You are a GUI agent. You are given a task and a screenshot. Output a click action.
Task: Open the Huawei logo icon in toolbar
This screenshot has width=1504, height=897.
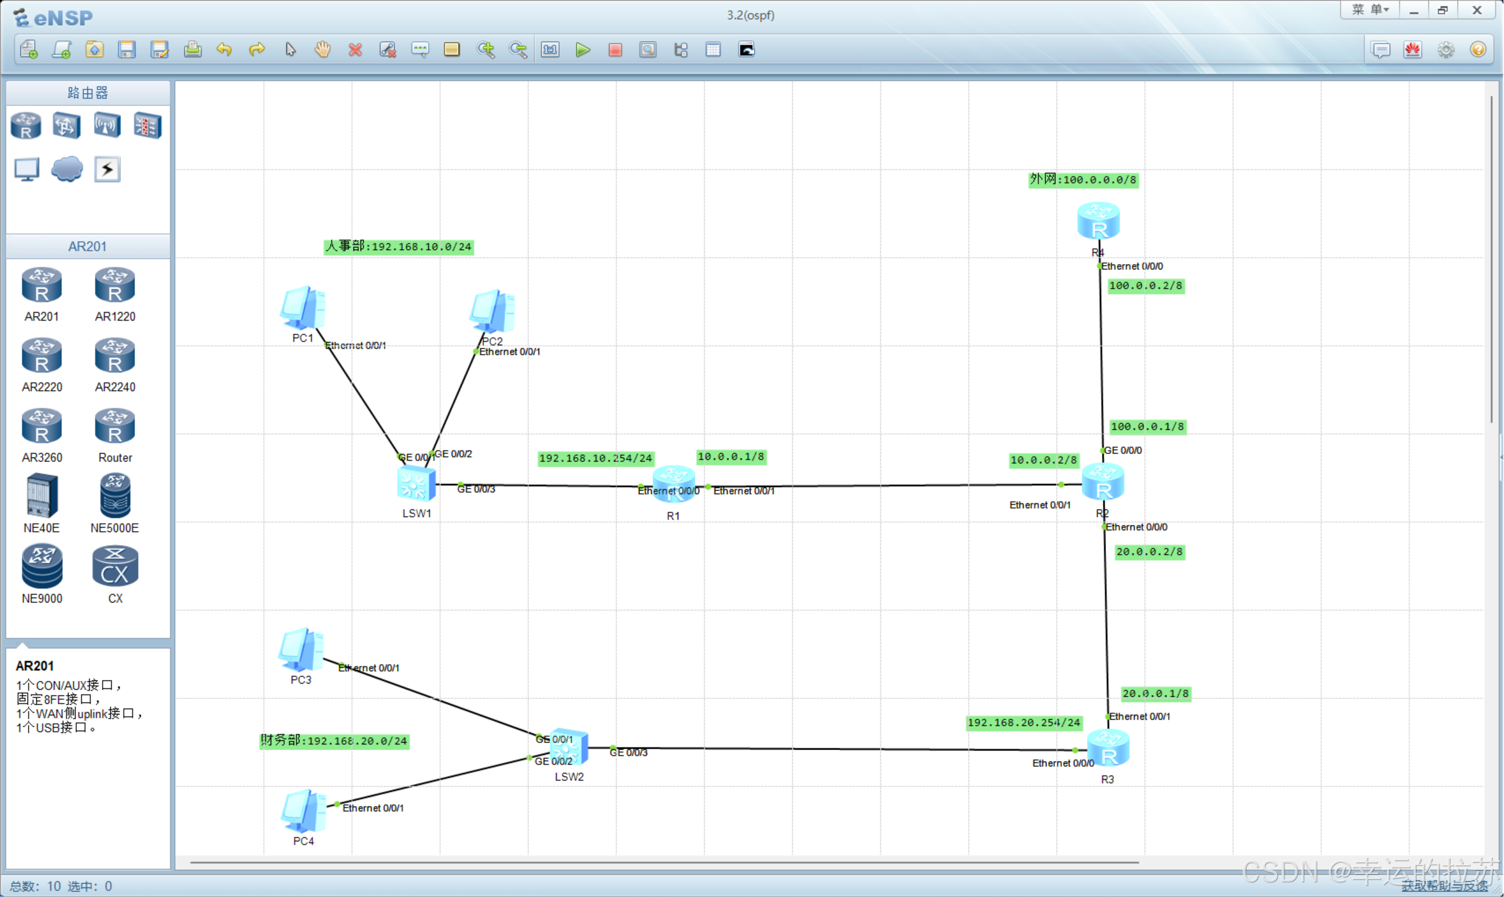(x=1412, y=49)
